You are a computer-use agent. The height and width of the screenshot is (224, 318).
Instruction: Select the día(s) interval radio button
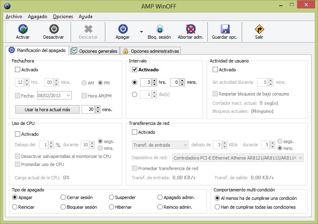134,94
